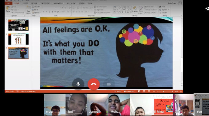This screenshot has height=116, width=209.
Task: Toggle strikethrough formatting
Action: click(55, 12)
